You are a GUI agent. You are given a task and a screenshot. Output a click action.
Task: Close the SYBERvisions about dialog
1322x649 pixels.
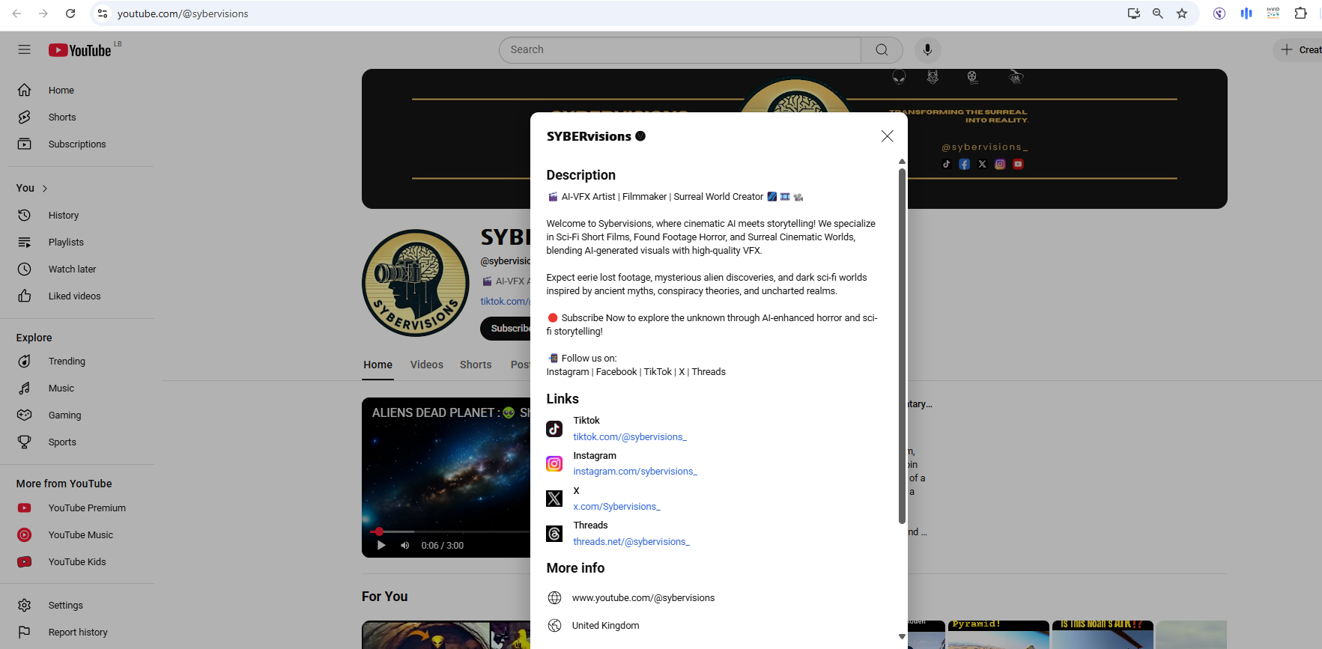click(887, 135)
